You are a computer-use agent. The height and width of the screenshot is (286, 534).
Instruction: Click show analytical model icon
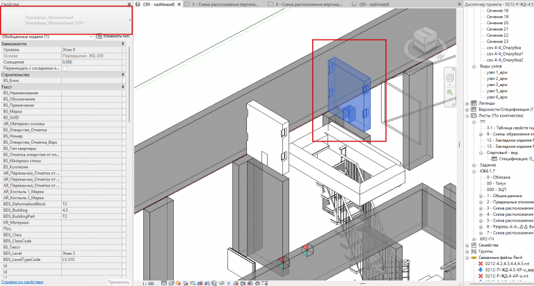click(x=250, y=283)
